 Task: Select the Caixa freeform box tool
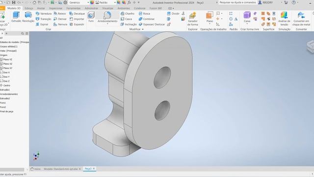pos(247,17)
